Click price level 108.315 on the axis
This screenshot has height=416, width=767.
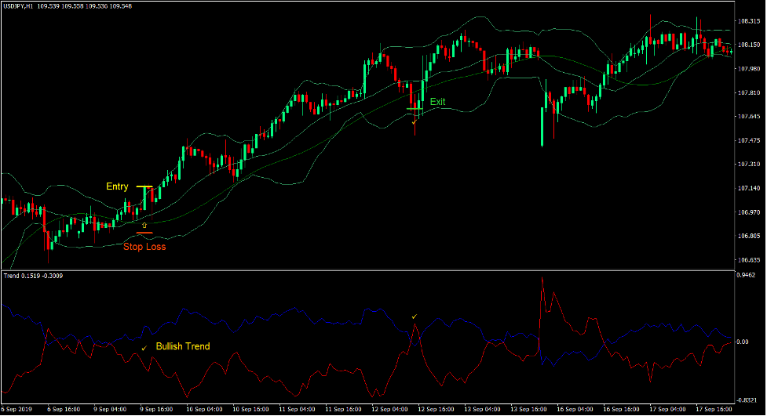pos(748,21)
